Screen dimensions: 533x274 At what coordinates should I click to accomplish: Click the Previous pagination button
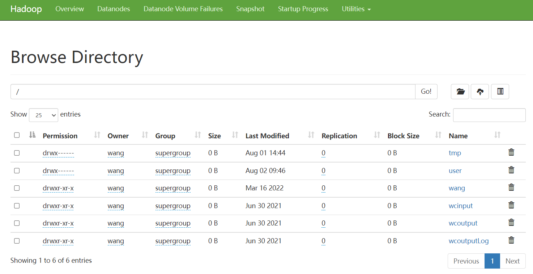pos(466,261)
